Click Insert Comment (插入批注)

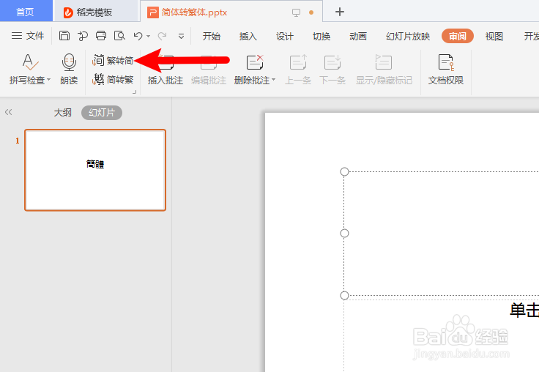click(166, 70)
